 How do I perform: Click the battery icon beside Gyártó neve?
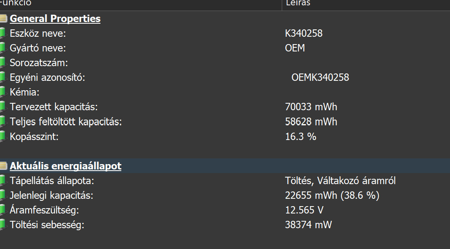tap(3, 48)
